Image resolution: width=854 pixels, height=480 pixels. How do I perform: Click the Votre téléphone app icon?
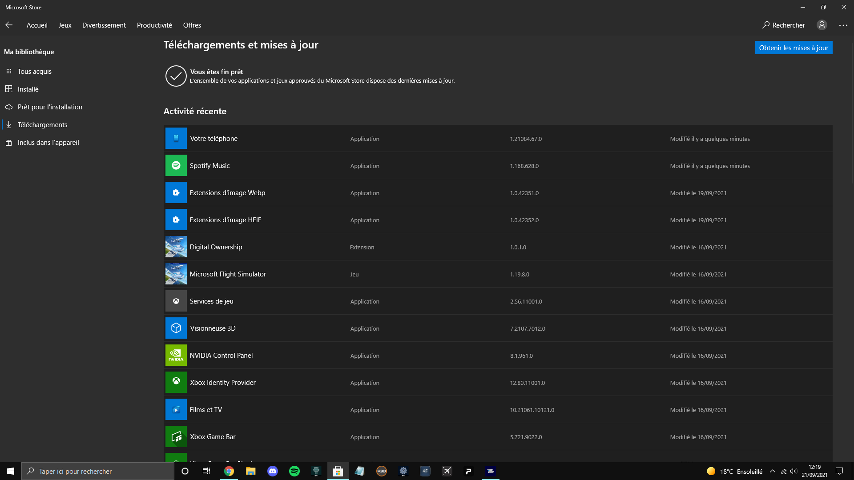point(176,138)
